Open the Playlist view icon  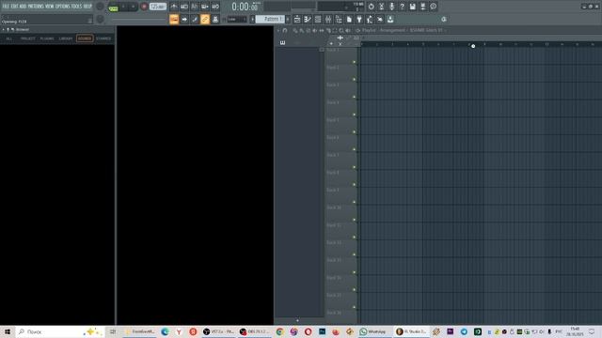tap(297, 19)
